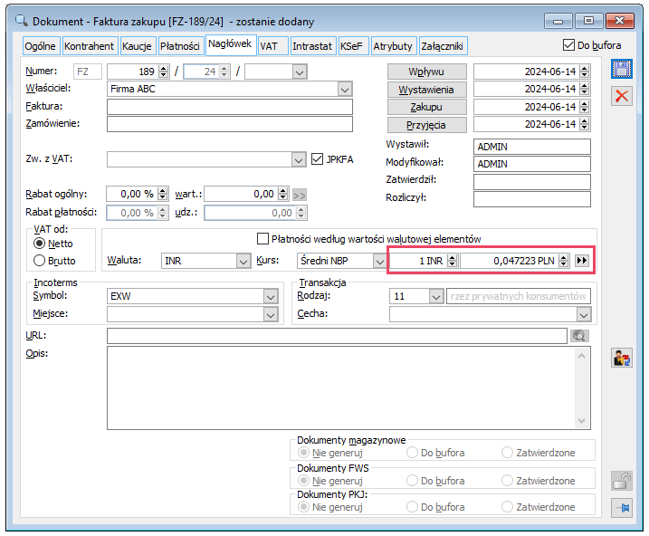Click the Opis text scroll up arrow

[x=581, y=356]
